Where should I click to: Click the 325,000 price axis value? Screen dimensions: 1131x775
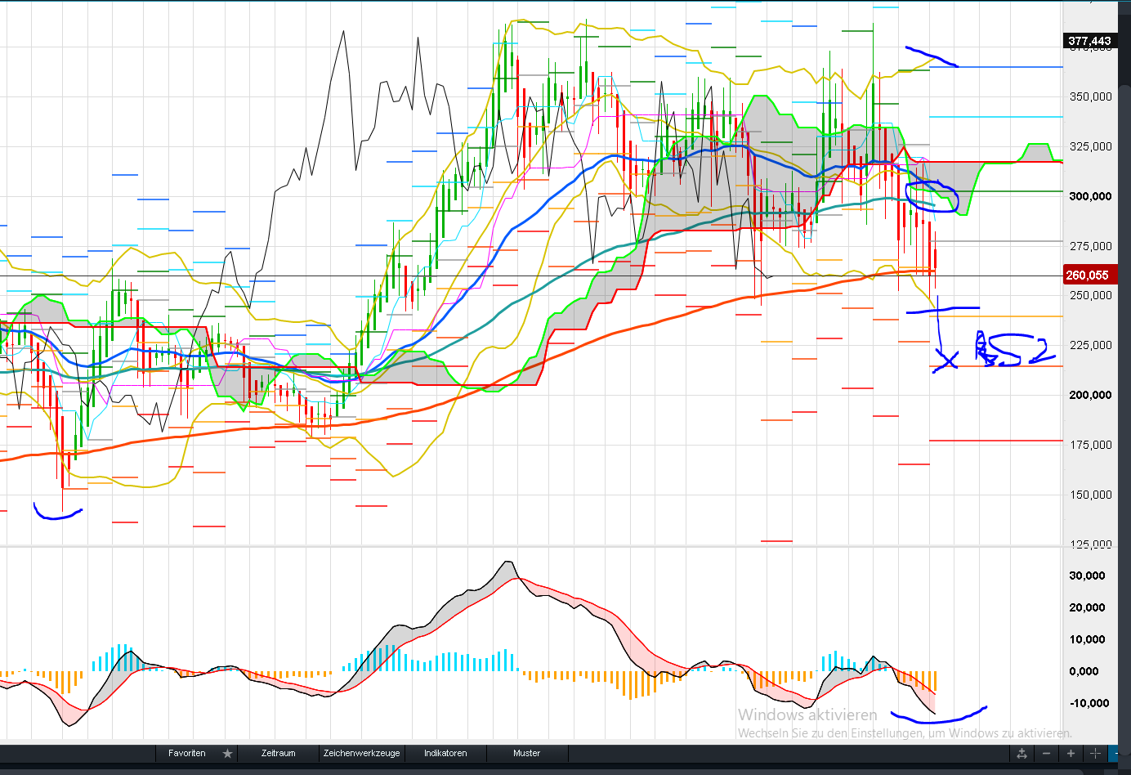coord(1090,146)
